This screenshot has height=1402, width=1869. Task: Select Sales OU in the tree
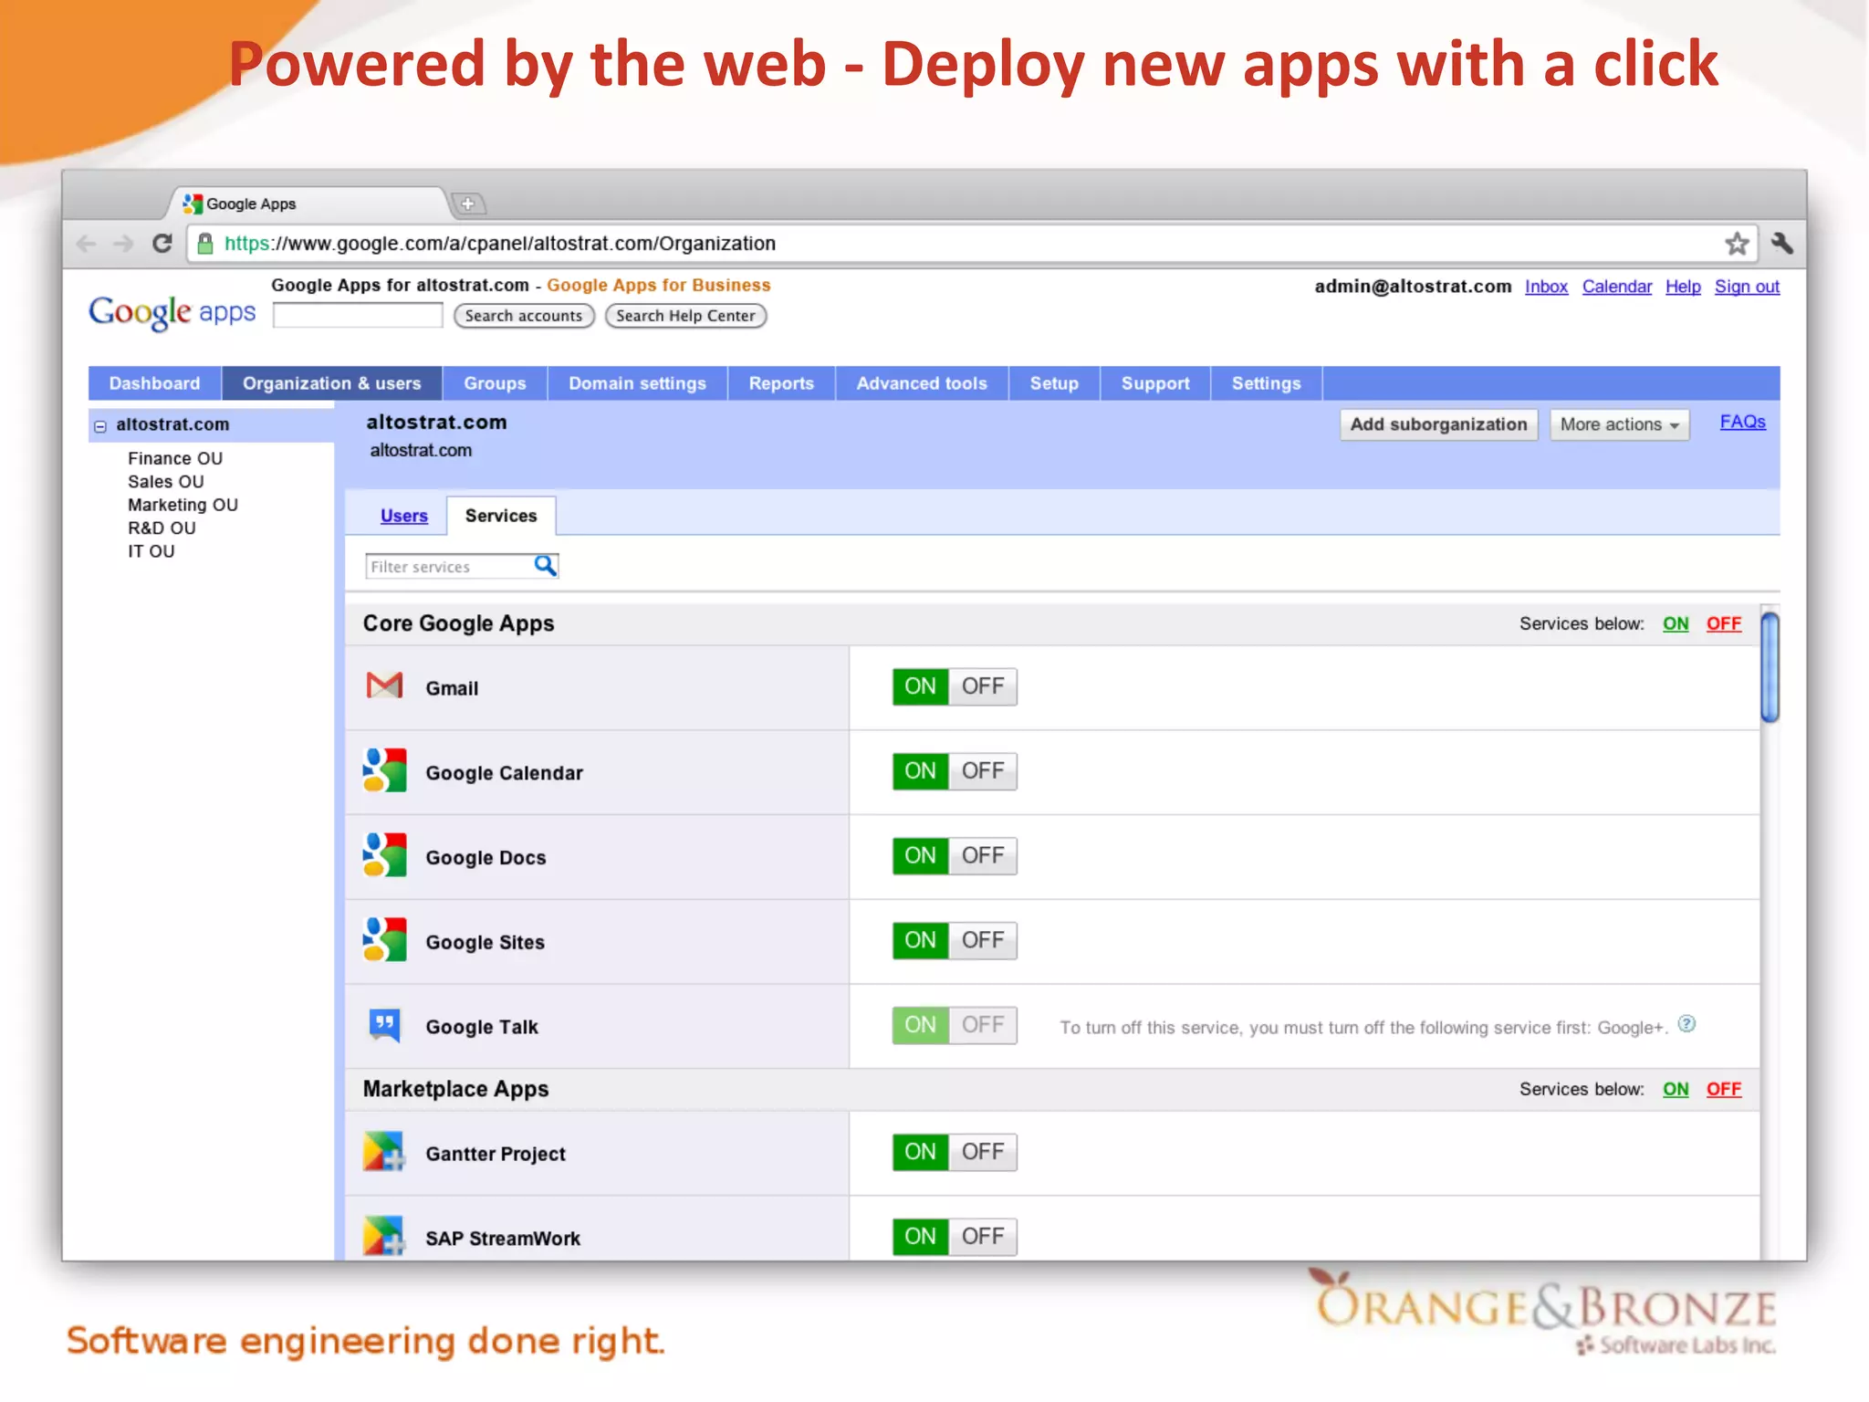(166, 482)
